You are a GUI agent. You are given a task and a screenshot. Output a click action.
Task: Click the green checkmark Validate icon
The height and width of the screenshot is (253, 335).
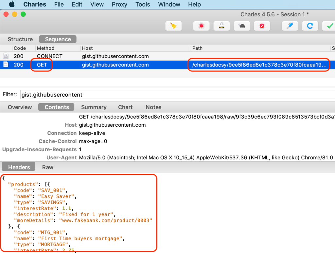coord(328,26)
